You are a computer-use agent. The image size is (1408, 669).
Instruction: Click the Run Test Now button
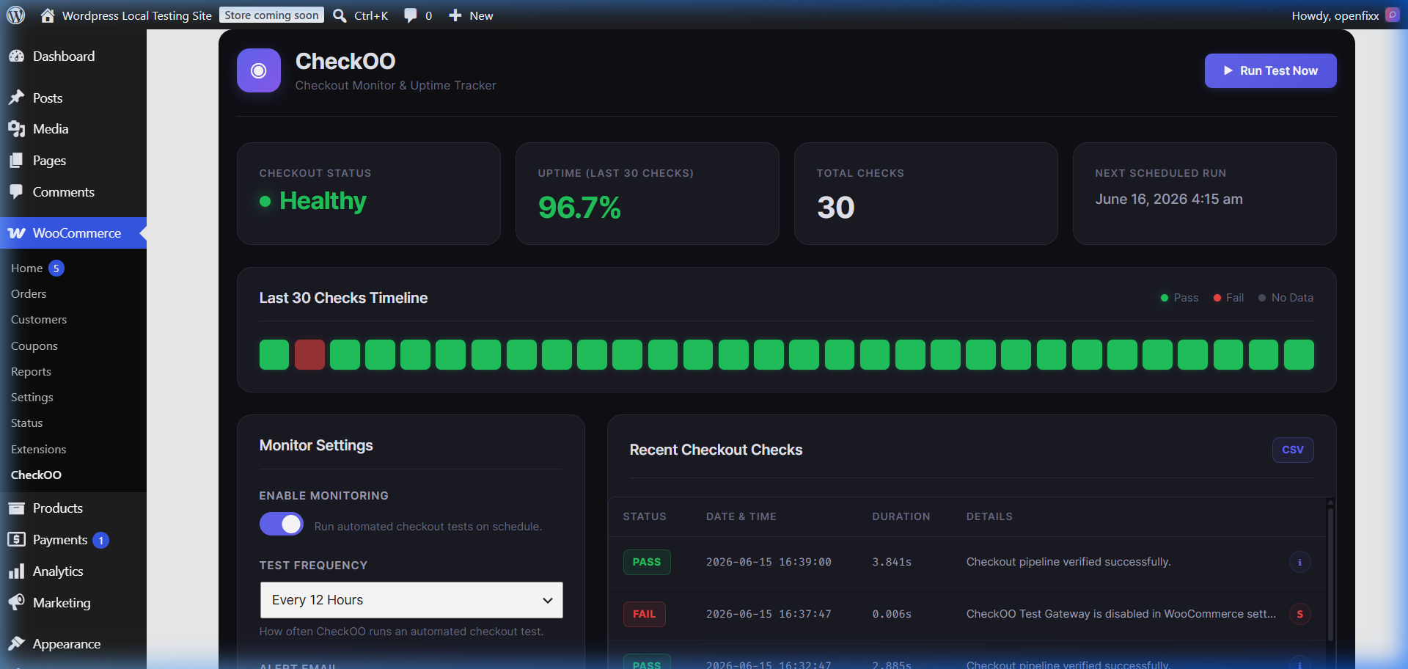pos(1270,70)
